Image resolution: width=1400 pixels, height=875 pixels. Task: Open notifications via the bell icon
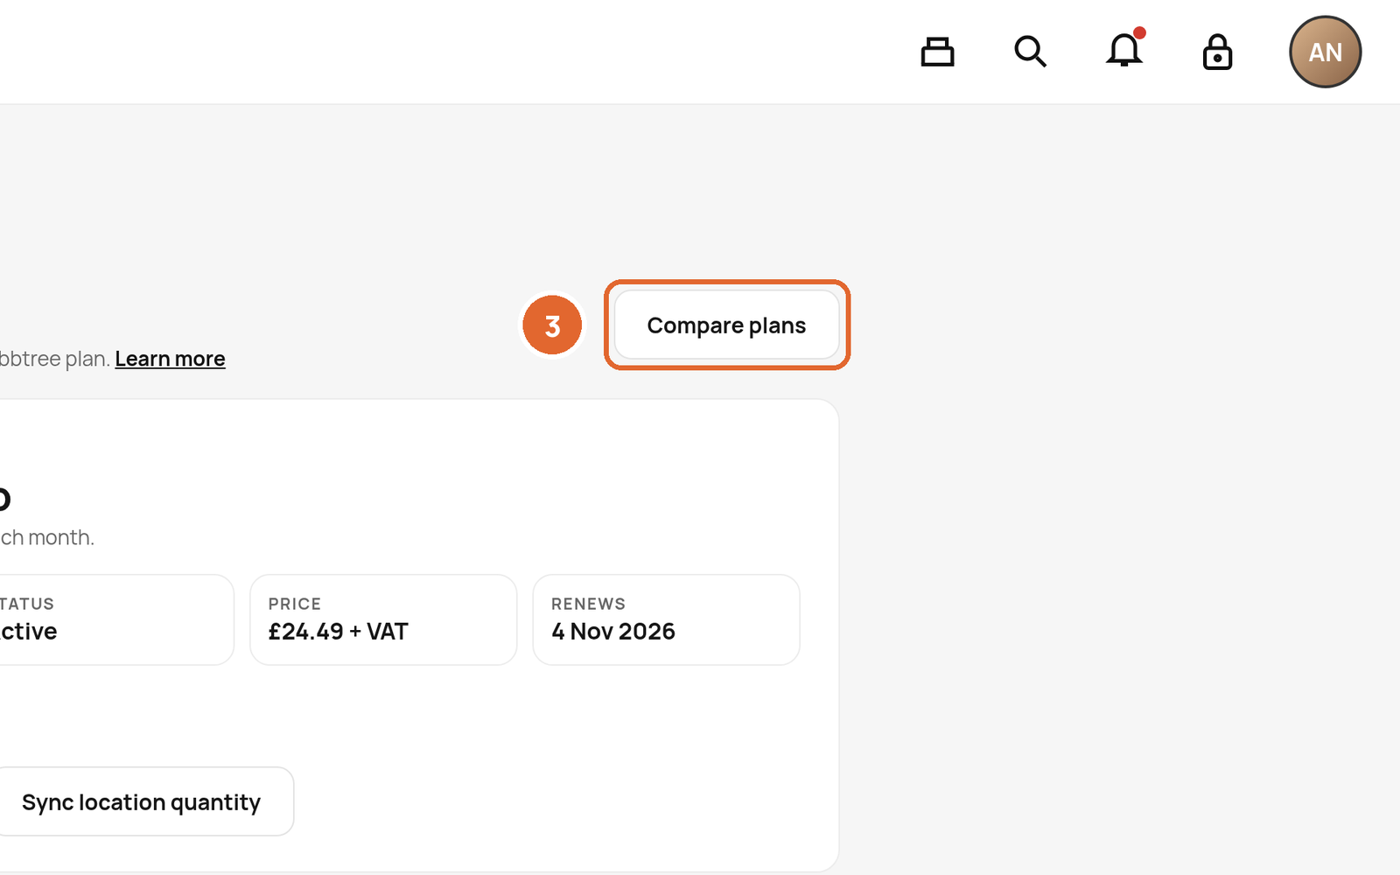click(x=1123, y=50)
